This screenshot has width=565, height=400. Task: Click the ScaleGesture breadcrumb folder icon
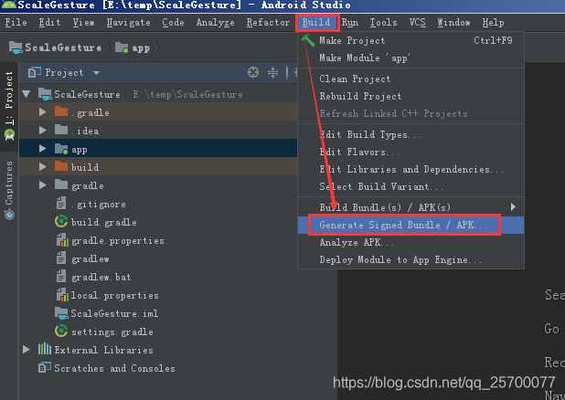coord(16,47)
